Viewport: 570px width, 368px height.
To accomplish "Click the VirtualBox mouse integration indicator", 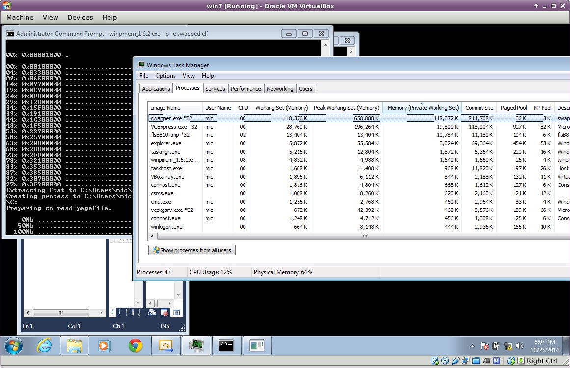I will pos(511,361).
